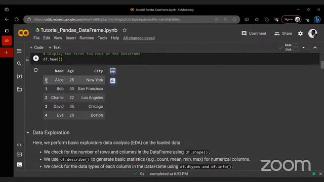Viewport: 324px width, 182px height.
Task: Click the address bar URL
Action: pos(107,19)
